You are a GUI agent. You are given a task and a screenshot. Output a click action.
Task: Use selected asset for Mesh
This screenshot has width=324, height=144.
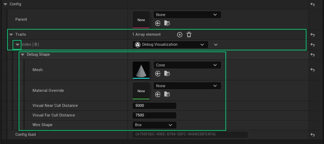tap(158, 74)
